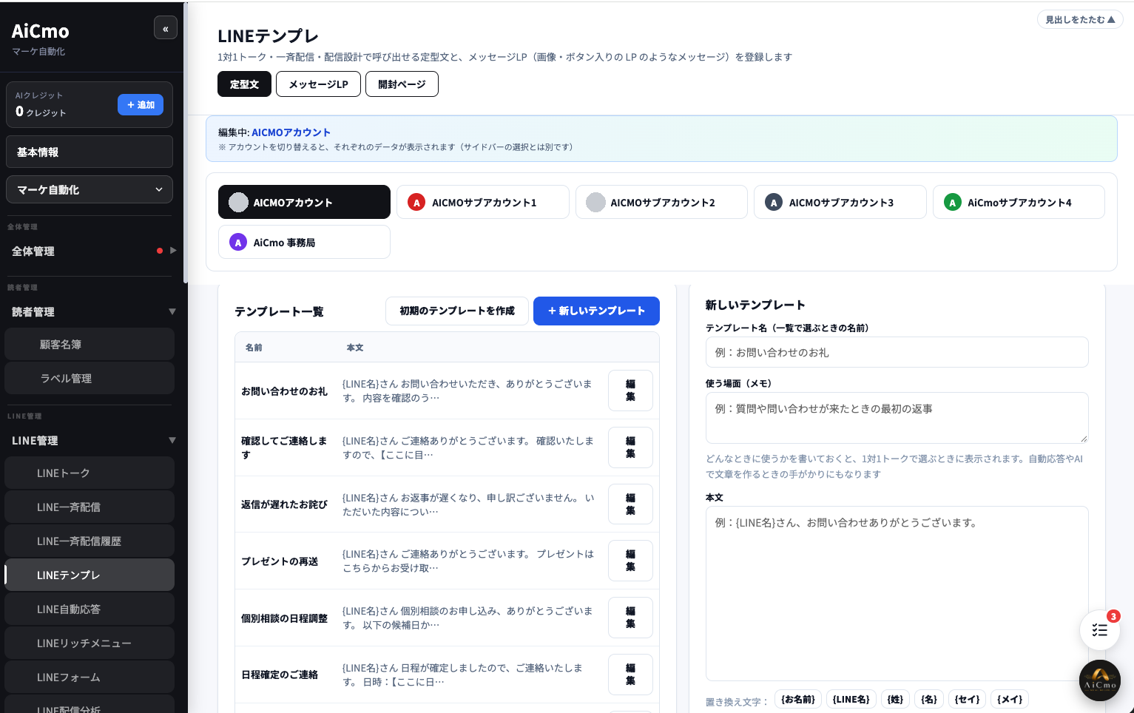Image resolution: width=1134 pixels, height=713 pixels.
Task: Edit the 返信が遅れたお詫び template
Action: pos(630,504)
